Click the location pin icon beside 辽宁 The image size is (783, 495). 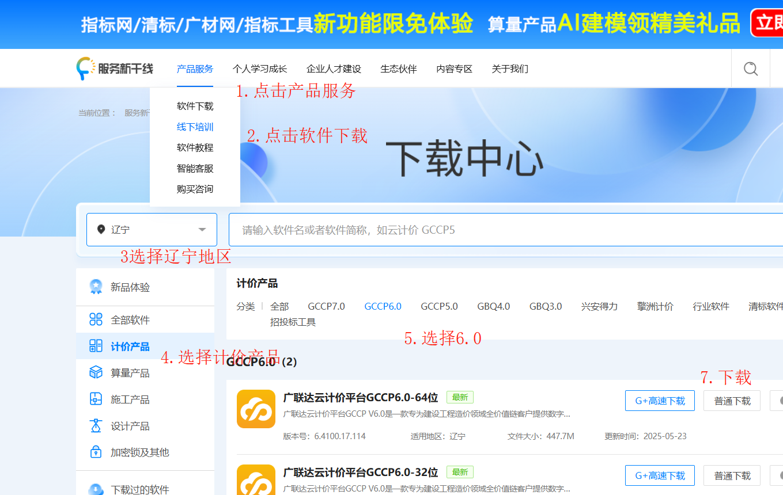coord(101,230)
